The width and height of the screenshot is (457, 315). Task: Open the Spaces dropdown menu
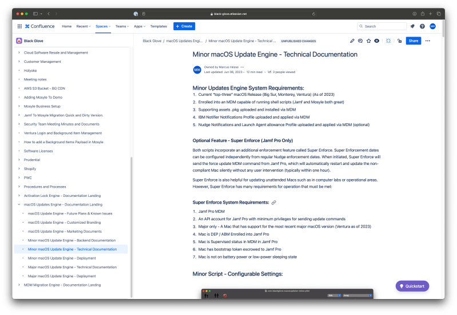[x=103, y=26]
